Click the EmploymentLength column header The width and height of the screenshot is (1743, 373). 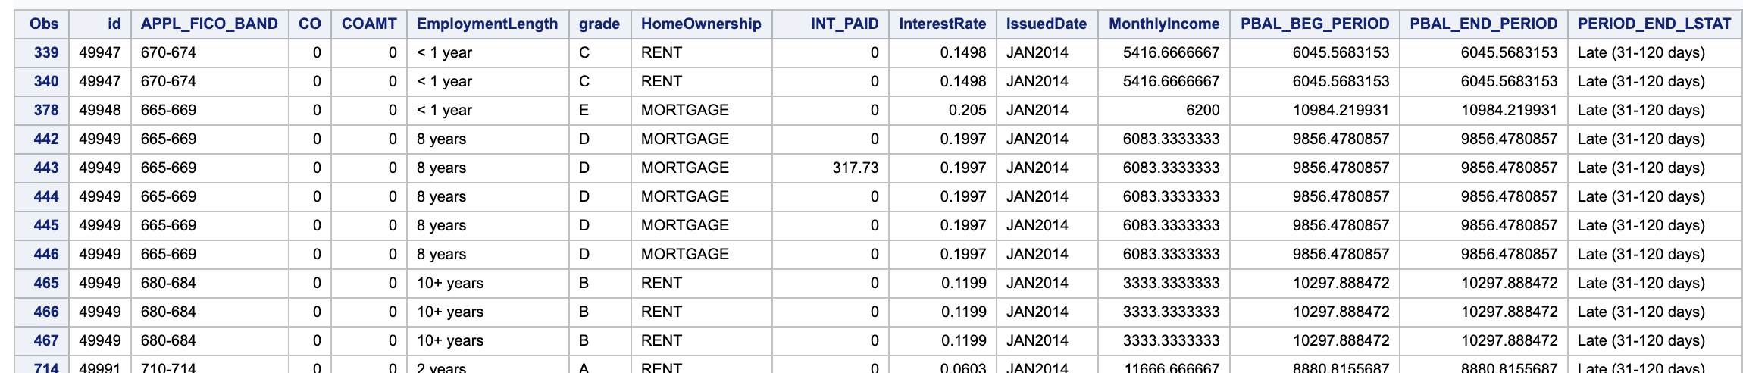click(x=487, y=24)
